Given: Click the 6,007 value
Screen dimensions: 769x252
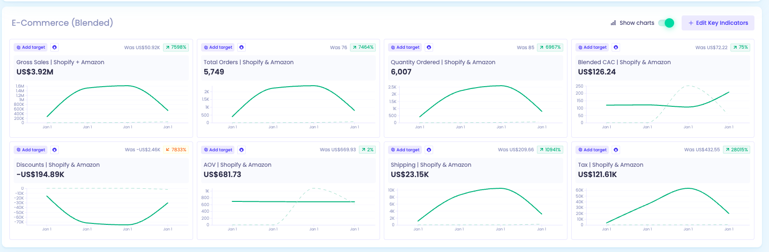Looking at the screenshot, I should (401, 72).
